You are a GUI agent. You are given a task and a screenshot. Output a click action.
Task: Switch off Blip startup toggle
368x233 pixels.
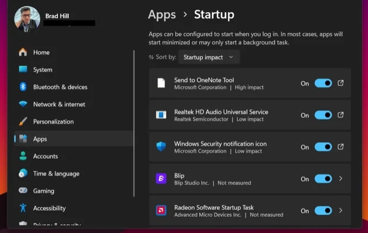[323, 179]
